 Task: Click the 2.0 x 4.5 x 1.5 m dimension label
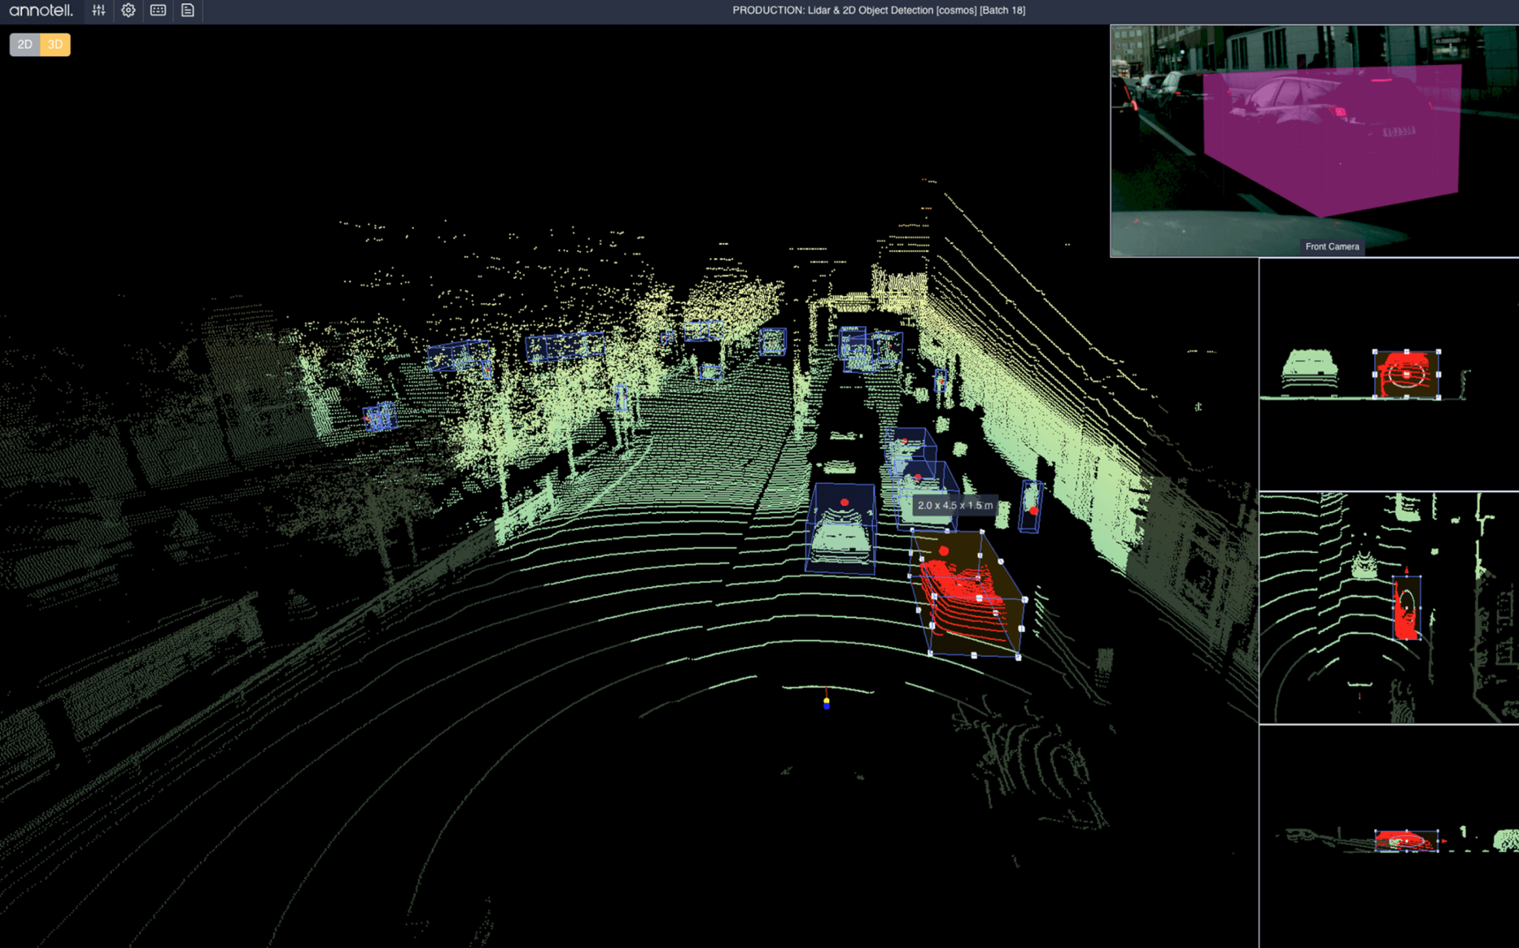[955, 505]
